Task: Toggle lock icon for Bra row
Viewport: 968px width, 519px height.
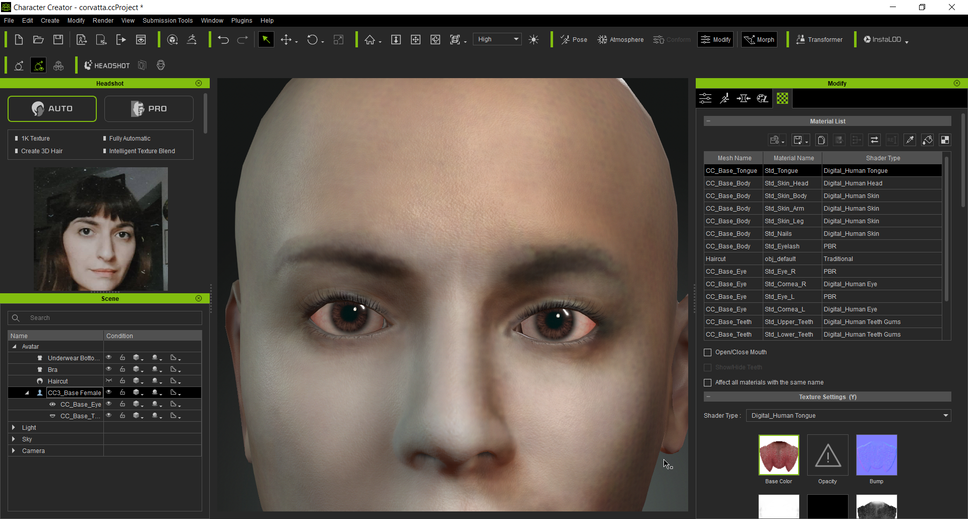Action: coord(123,369)
